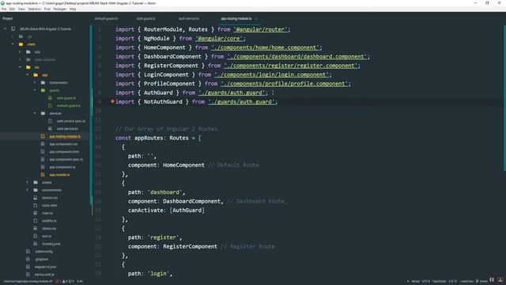Open the Selection menu
Viewport: 506px width, 285px height.
[34, 9]
